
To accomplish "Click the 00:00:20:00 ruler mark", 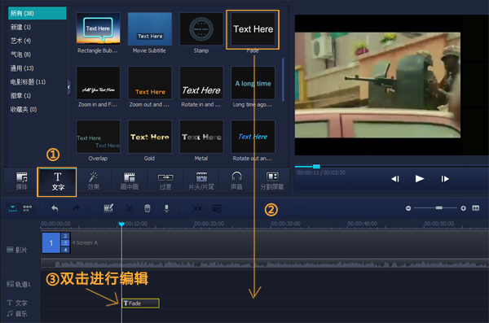I will pos(209,224).
